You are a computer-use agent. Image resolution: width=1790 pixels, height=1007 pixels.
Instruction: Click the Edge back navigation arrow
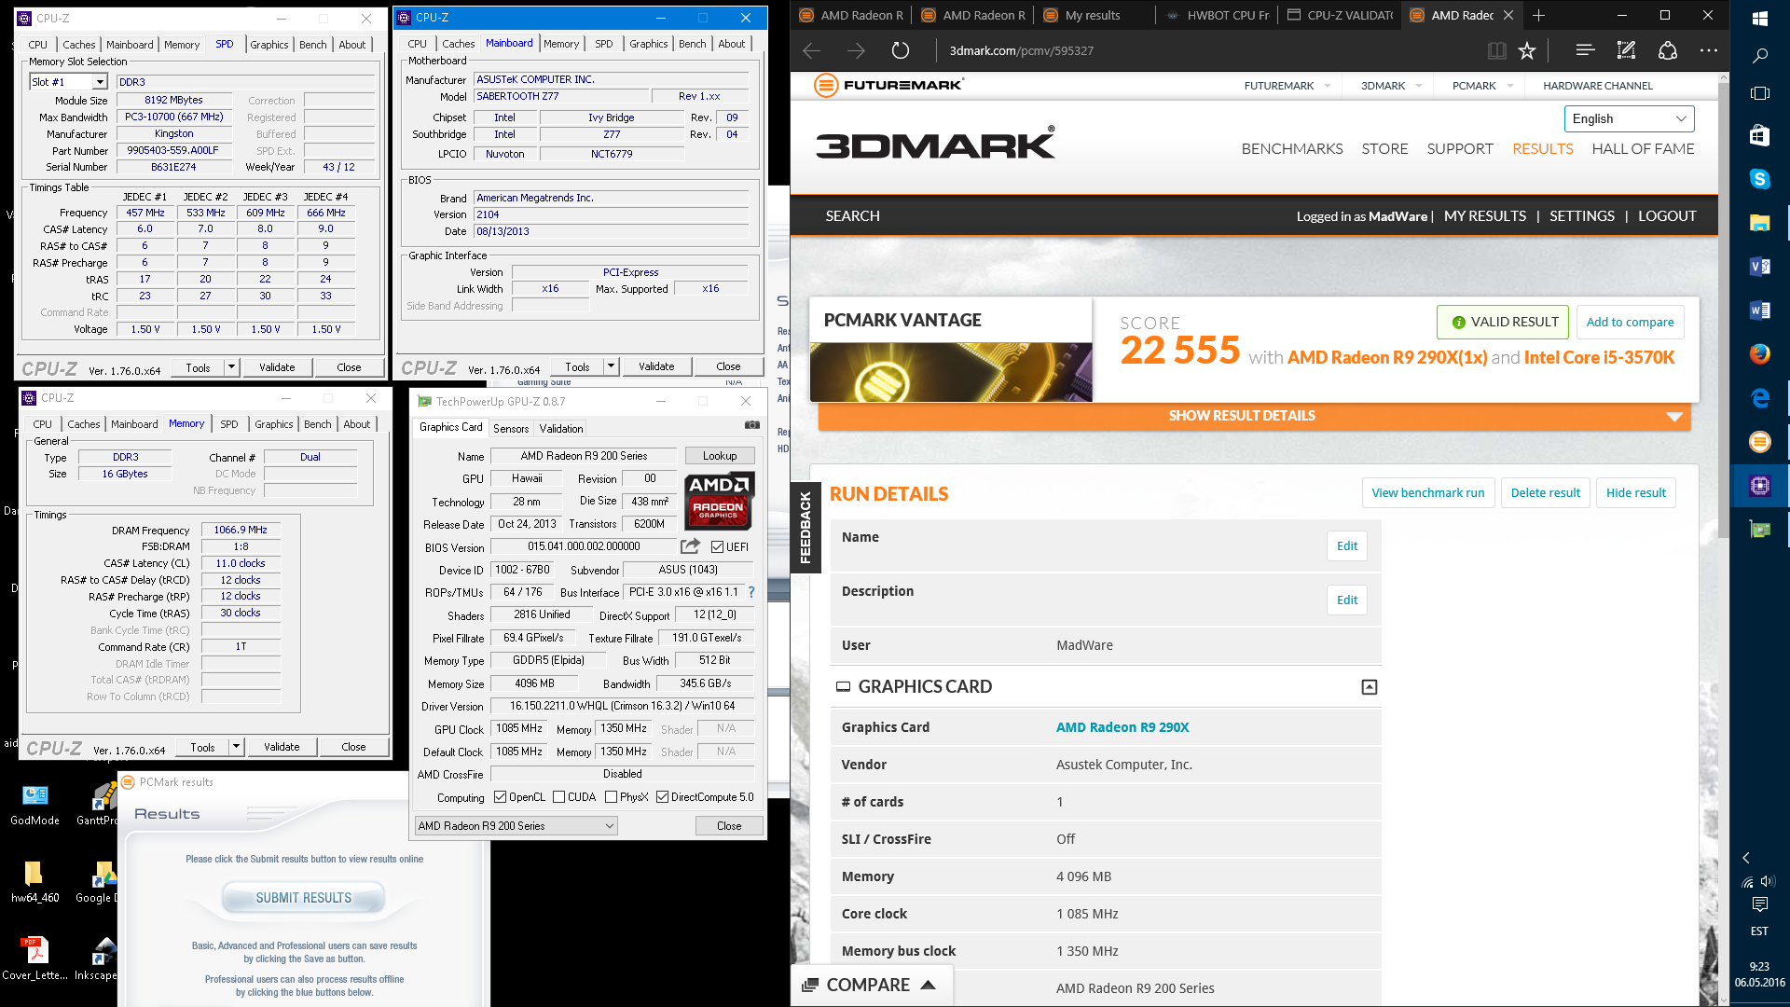click(812, 50)
